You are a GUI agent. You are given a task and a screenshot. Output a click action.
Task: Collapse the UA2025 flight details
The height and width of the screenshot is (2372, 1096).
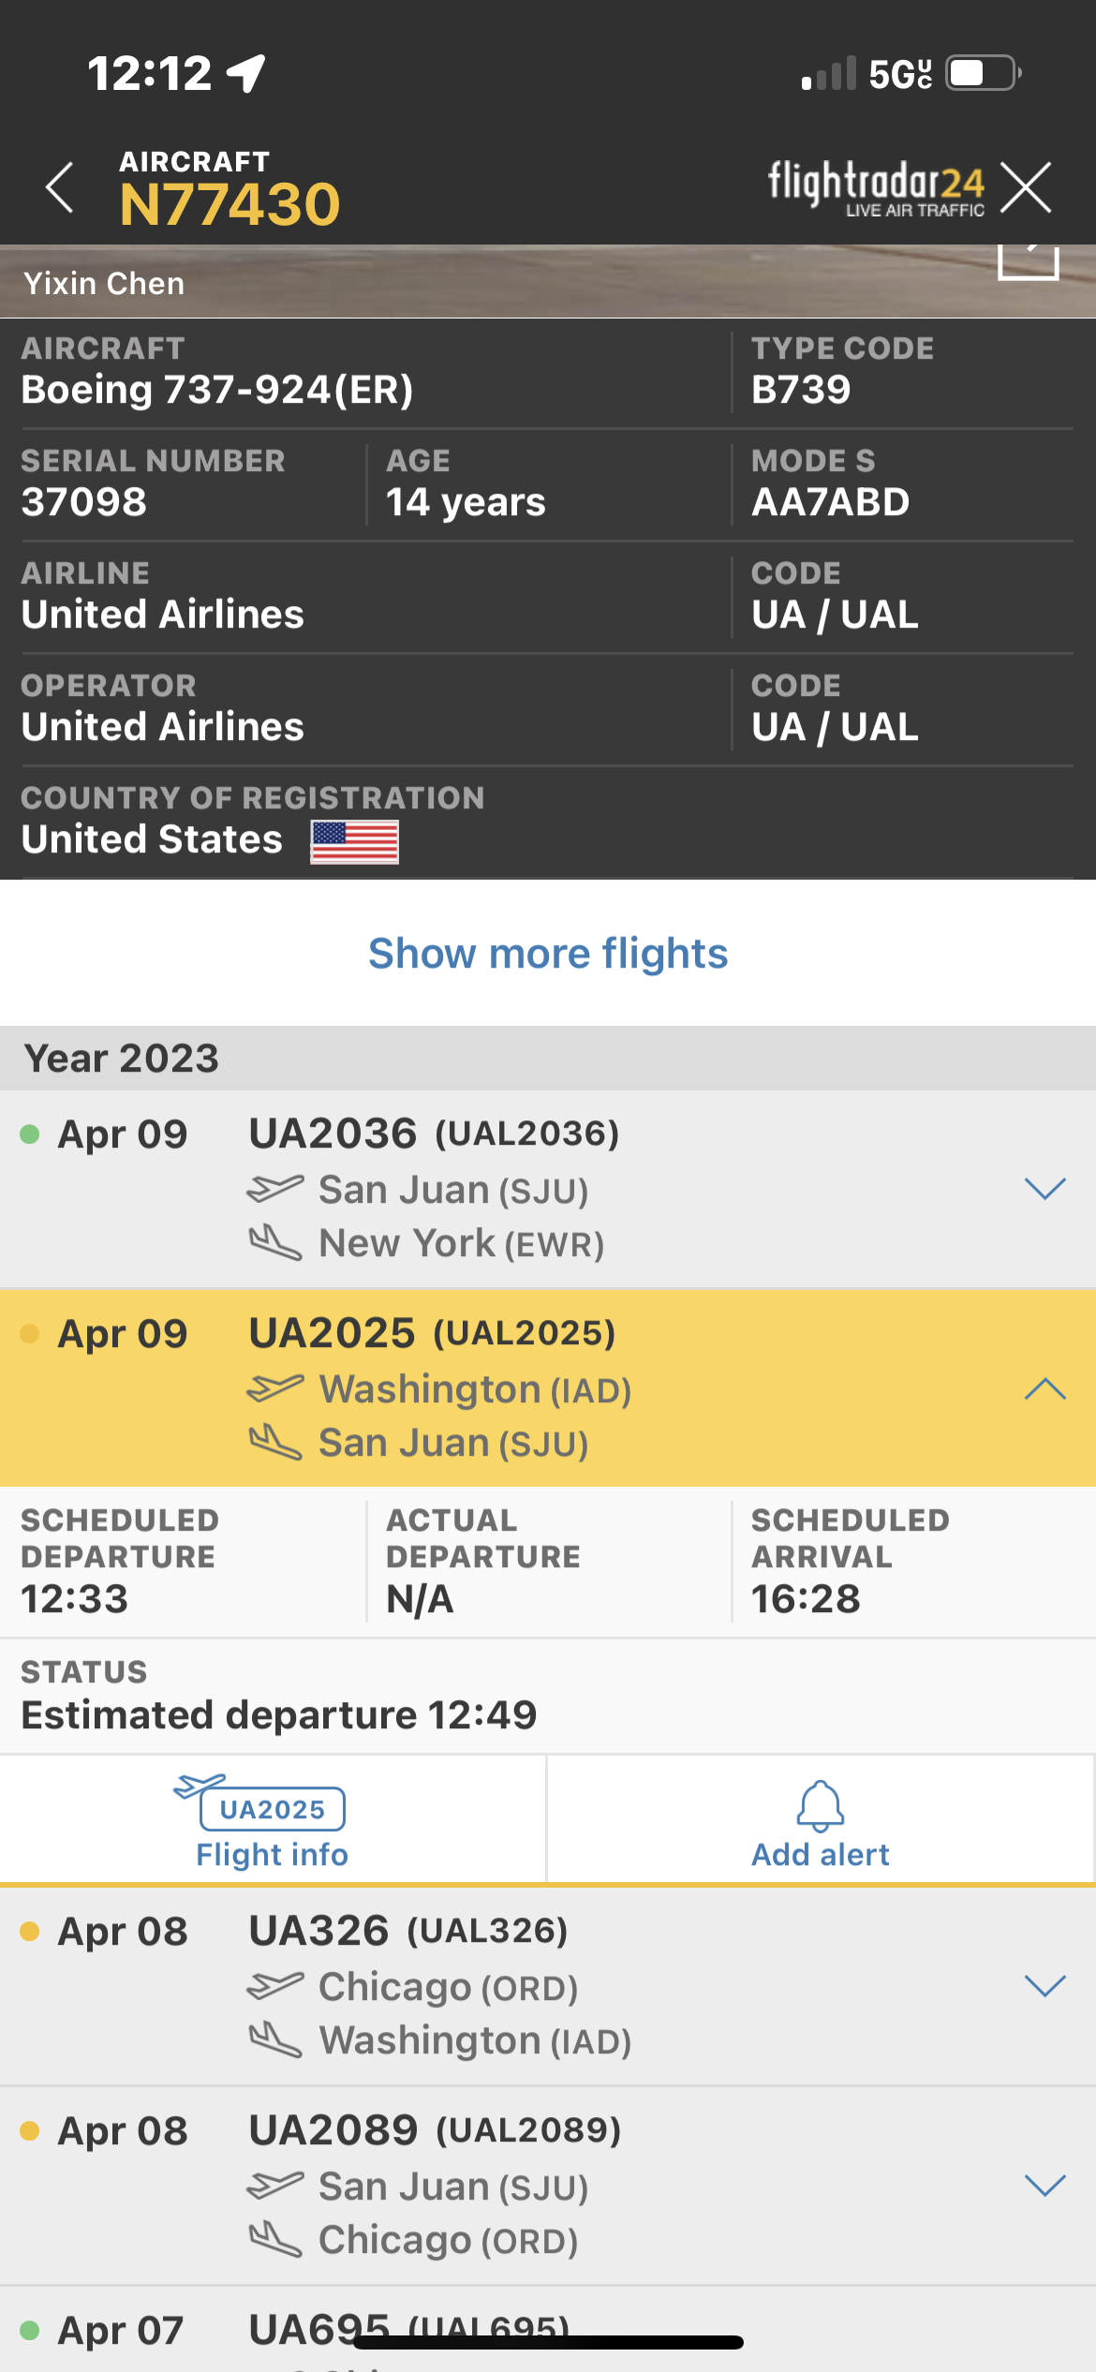1044,1388
